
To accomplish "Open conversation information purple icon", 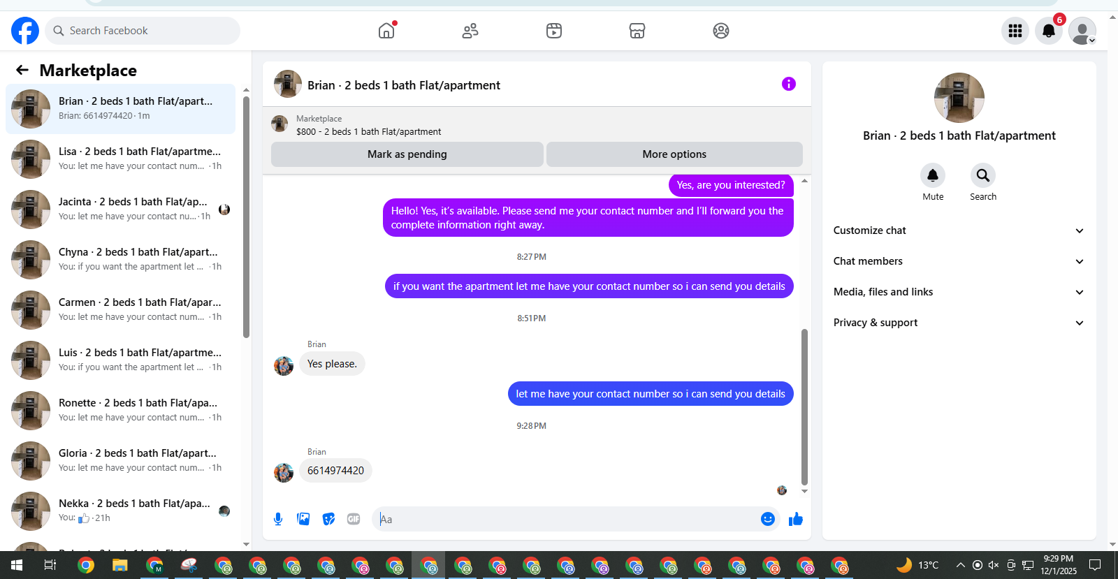I will point(789,84).
